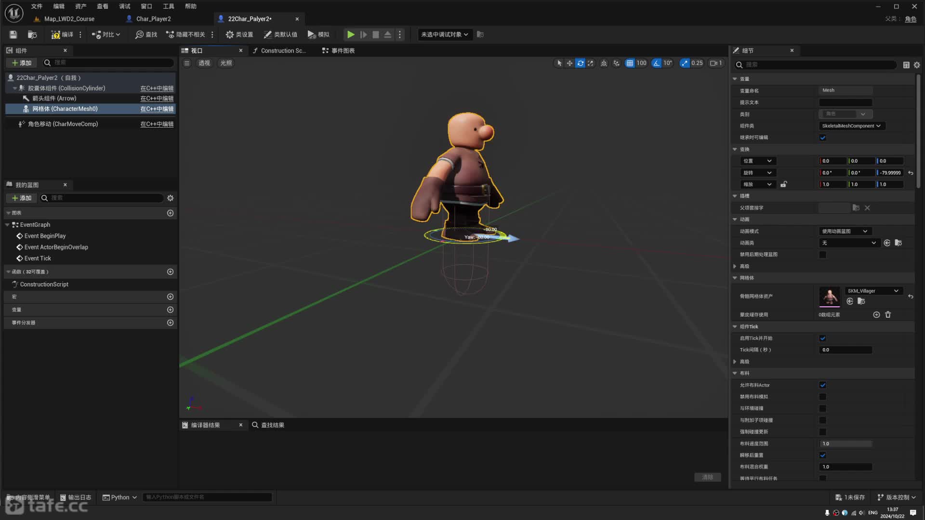Add a new event dispatcher with plus icon
Image resolution: width=925 pixels, height=520 pixels.
coord(170,323)
